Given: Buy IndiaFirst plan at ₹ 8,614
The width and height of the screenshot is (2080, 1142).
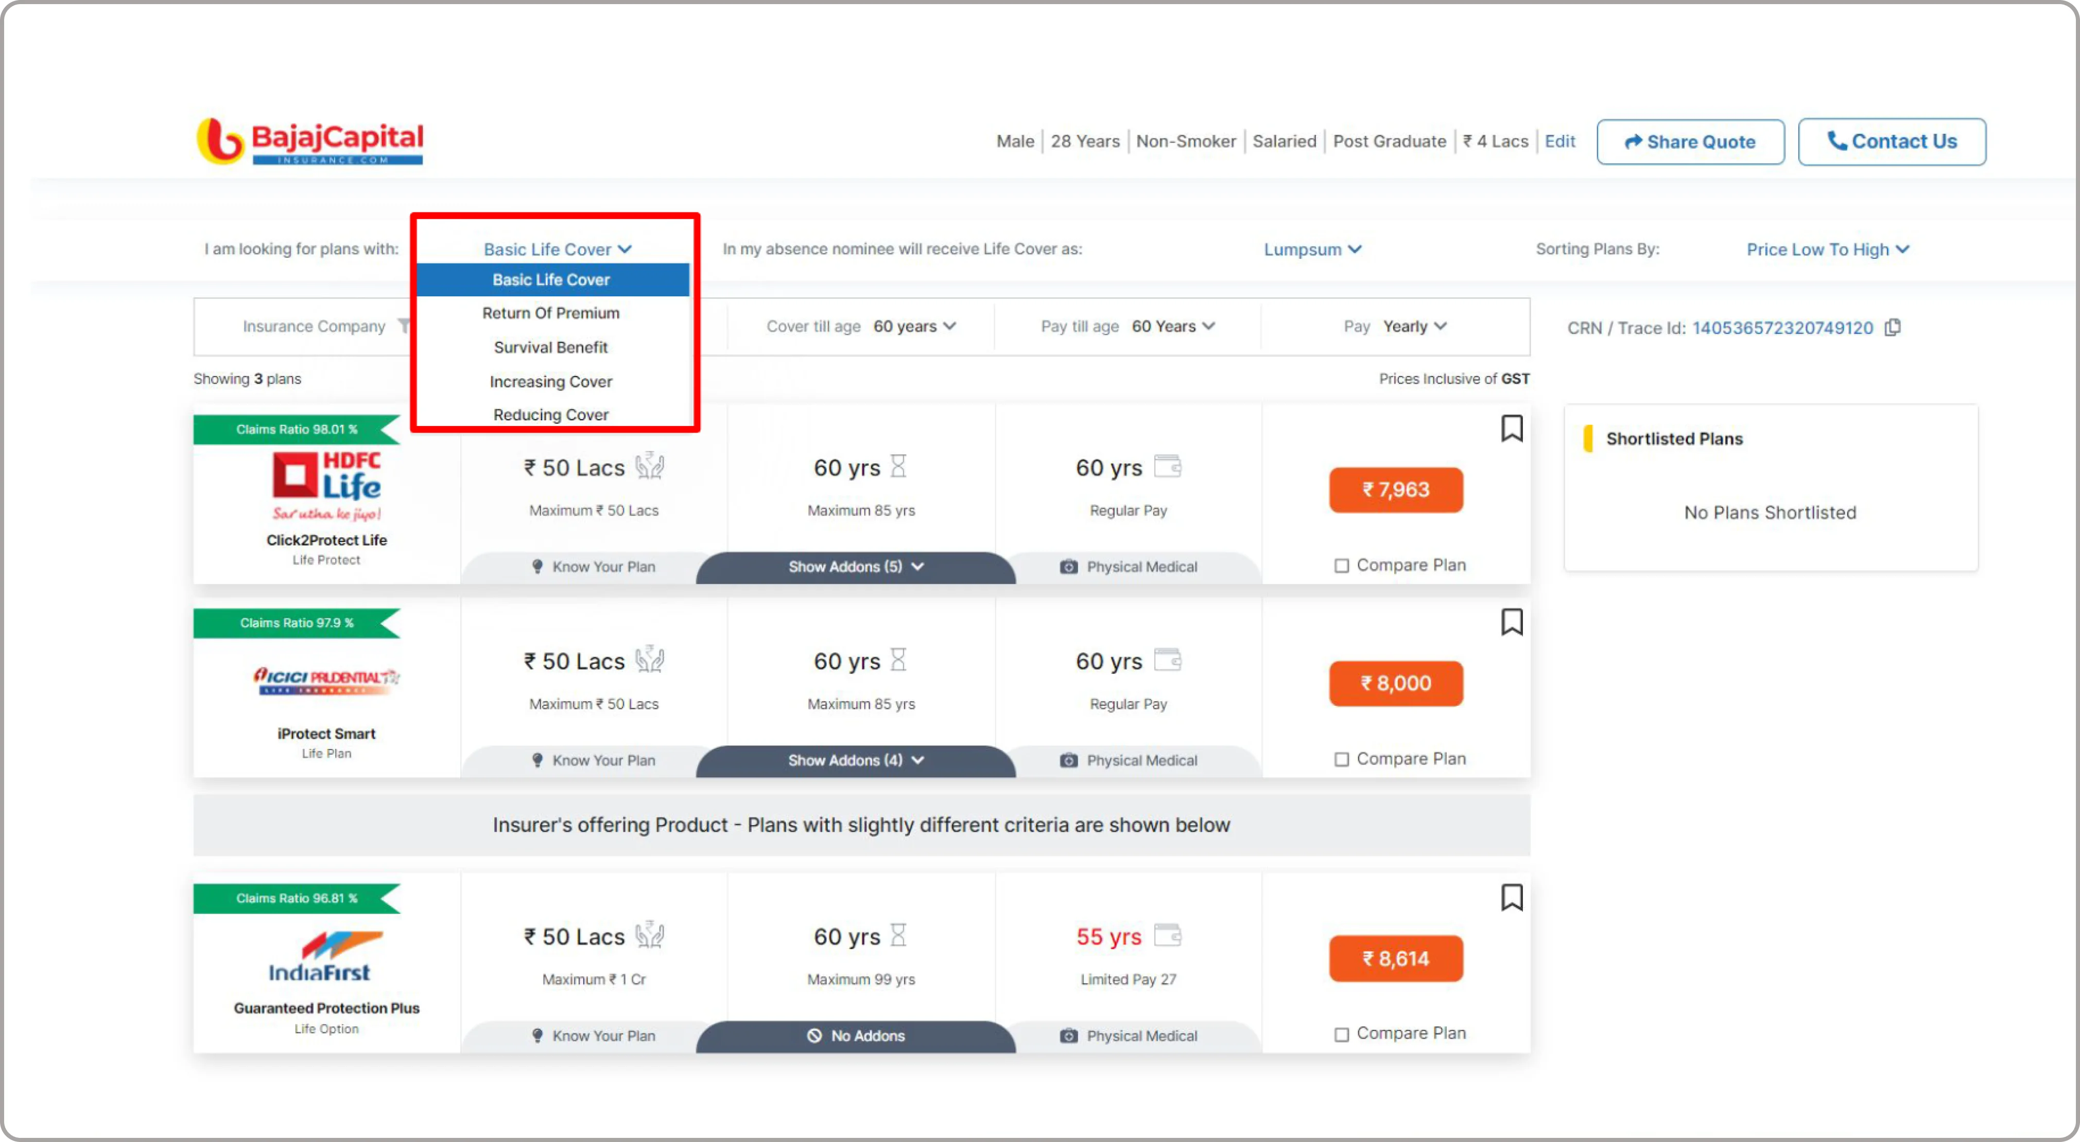Looking at the screenshot, I should tap(1396, 958).
